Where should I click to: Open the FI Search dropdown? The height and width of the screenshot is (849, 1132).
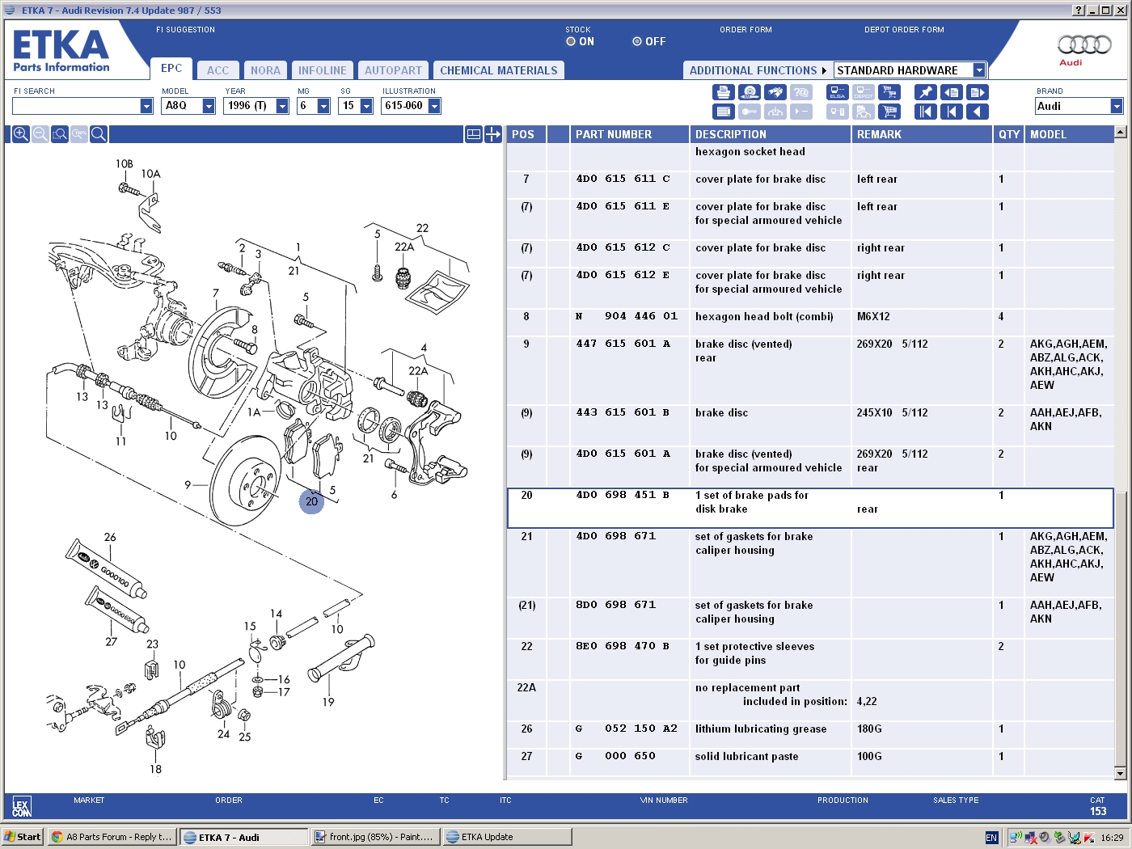pos(146,106)
